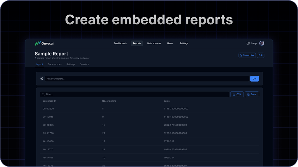298x167 pixels.
Task: Click the Edit button
Action: (260, 55)
